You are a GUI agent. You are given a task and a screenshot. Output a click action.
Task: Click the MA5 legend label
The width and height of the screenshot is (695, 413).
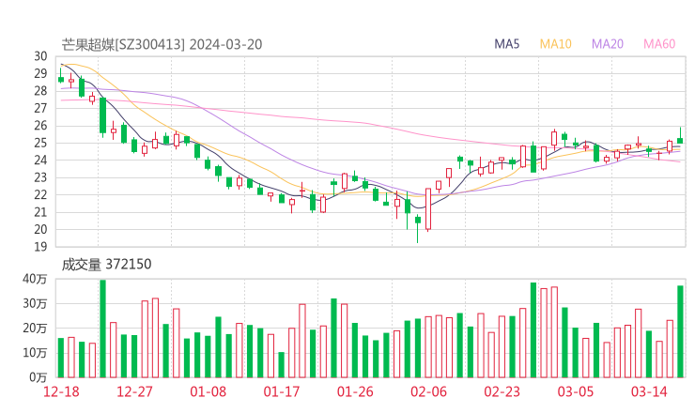pyautogui.click(x=506, y=44)
